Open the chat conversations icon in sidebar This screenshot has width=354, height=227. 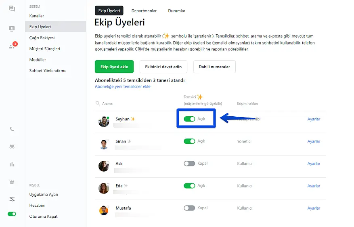click(x=12, y=8)
